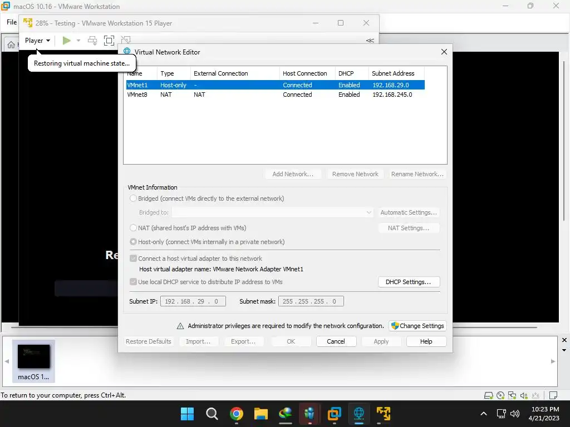Enter full screen mode icon in Player
The image size is (570, 427).
click(109, 40)
